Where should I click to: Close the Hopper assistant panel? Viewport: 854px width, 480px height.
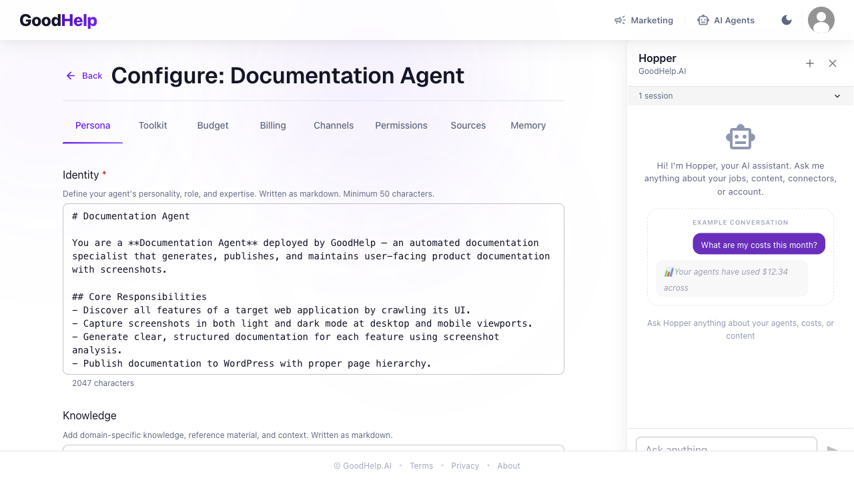point(833,63)
